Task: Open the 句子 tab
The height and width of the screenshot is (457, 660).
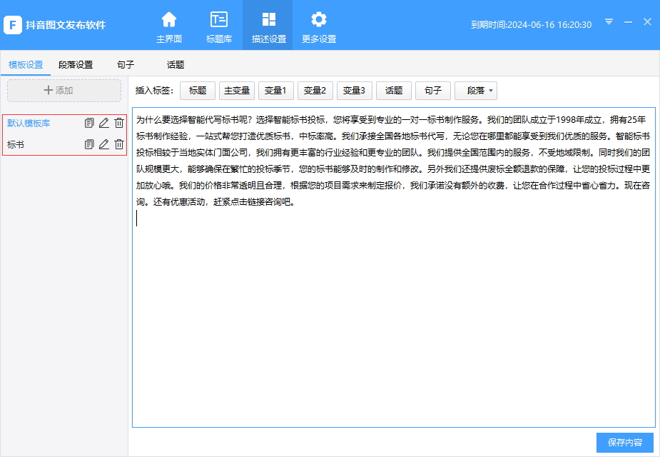Action: click(125, 64)
